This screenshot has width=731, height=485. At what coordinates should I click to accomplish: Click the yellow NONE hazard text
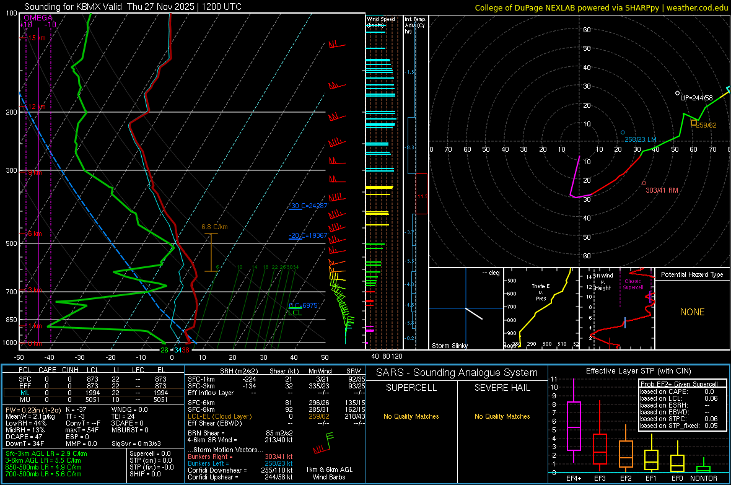click(x=693, y=312)
